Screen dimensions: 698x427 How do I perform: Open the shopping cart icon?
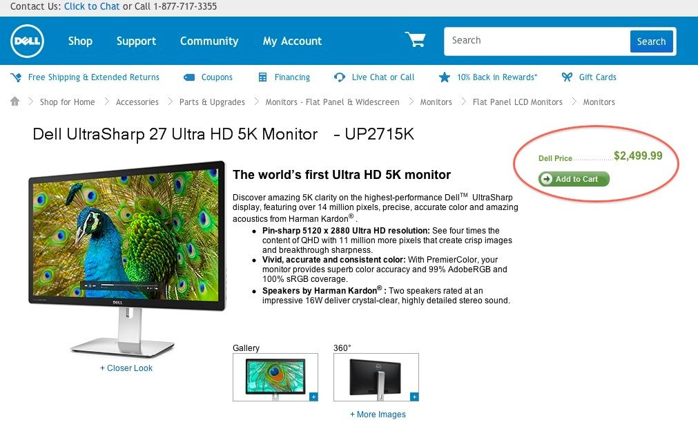(x=416, y=39)
